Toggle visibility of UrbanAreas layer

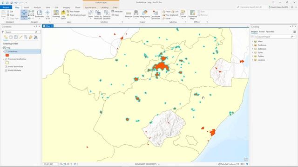pyautogui.click(x=6, y=51)
